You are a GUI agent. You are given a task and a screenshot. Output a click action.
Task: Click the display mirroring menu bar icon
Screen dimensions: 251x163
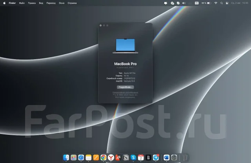[166, 3]
